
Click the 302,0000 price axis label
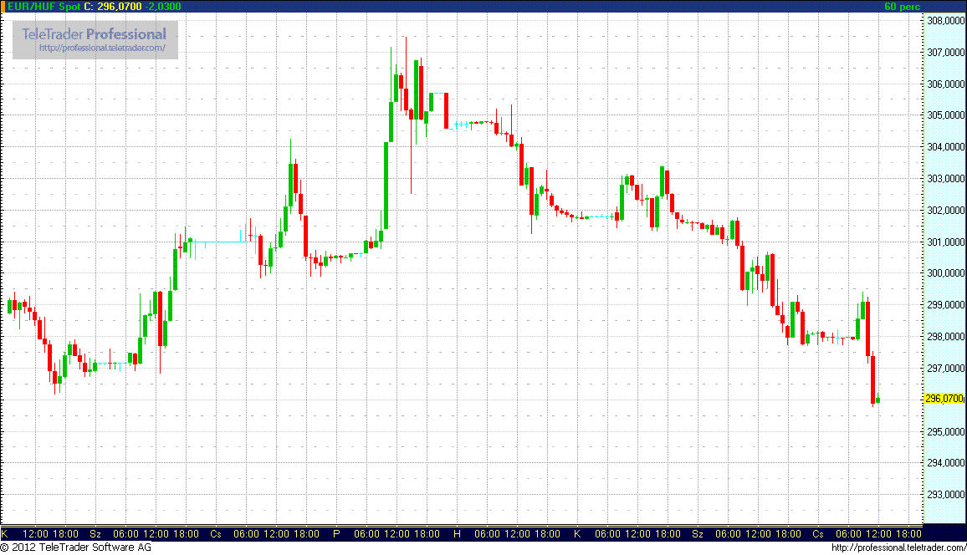(x=946, y=210)
